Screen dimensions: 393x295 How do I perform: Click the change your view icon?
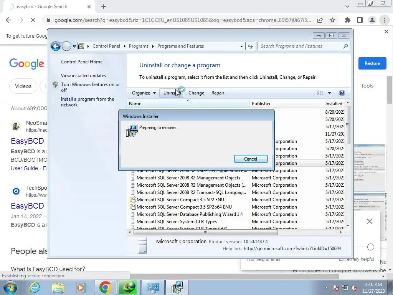[x=320, y=93]
